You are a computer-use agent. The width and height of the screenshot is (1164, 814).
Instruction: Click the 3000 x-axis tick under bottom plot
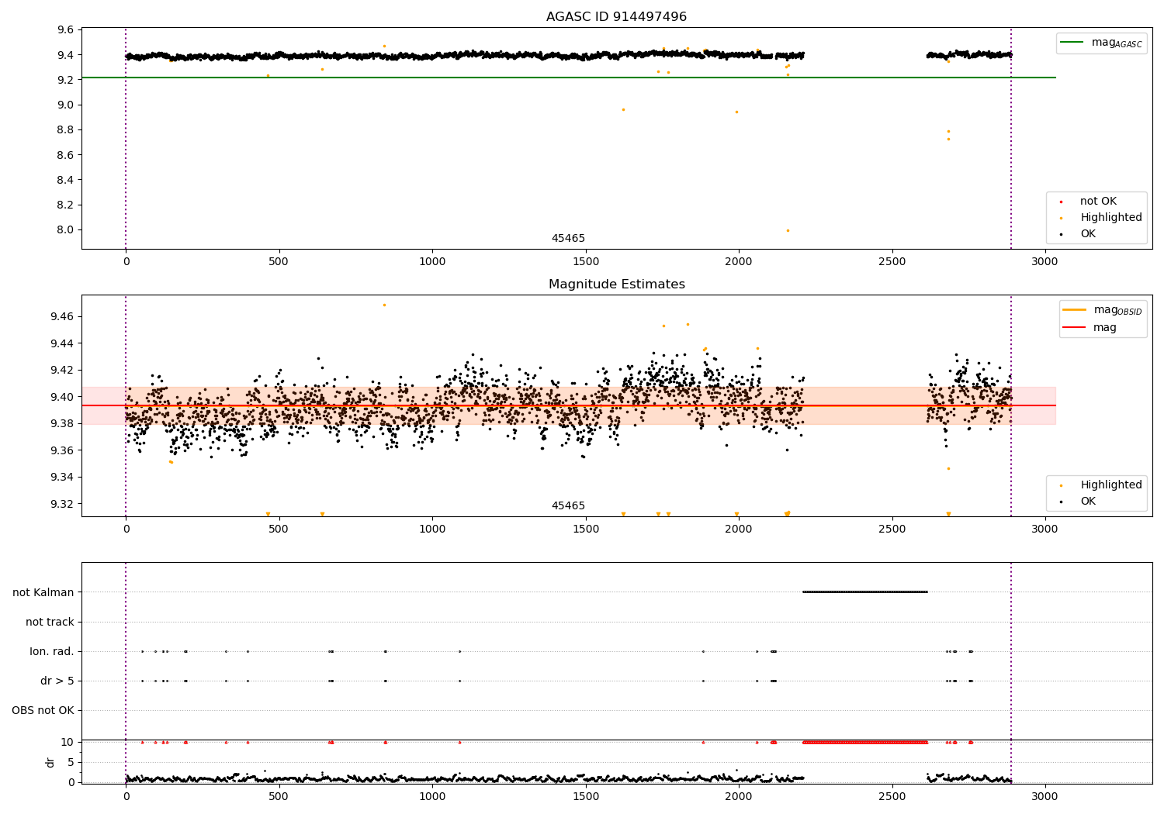click(x=1044, y=796)
